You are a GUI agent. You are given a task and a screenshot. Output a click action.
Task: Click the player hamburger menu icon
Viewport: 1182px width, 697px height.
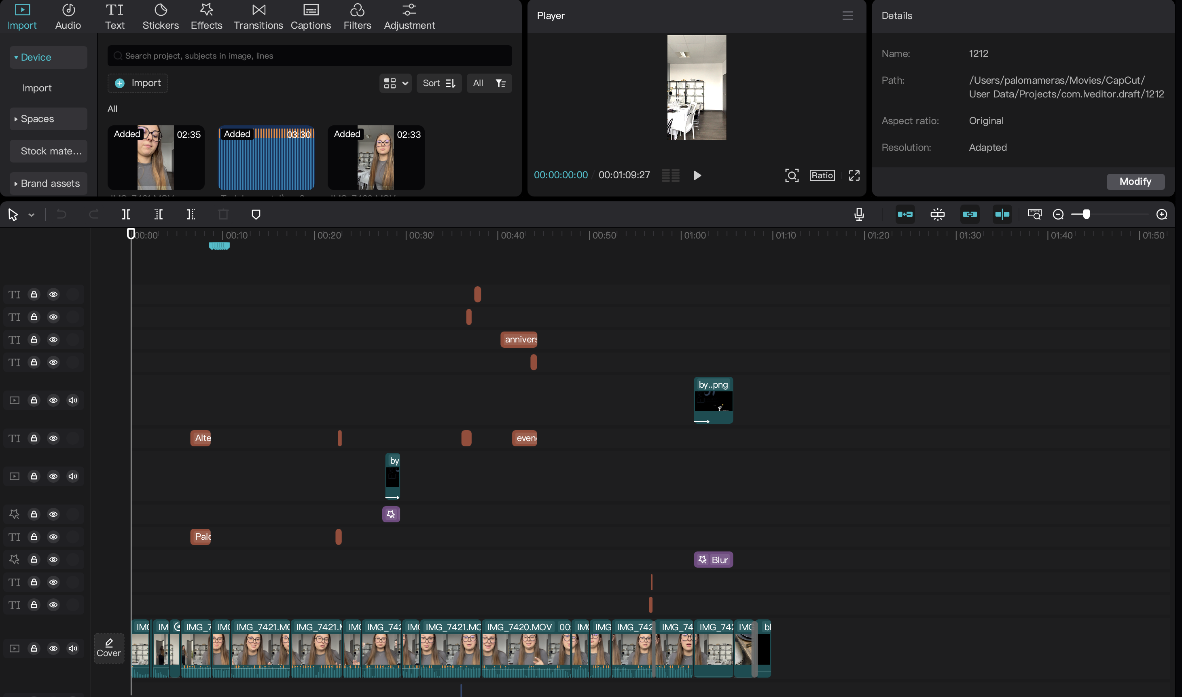(x=847, y=15)
